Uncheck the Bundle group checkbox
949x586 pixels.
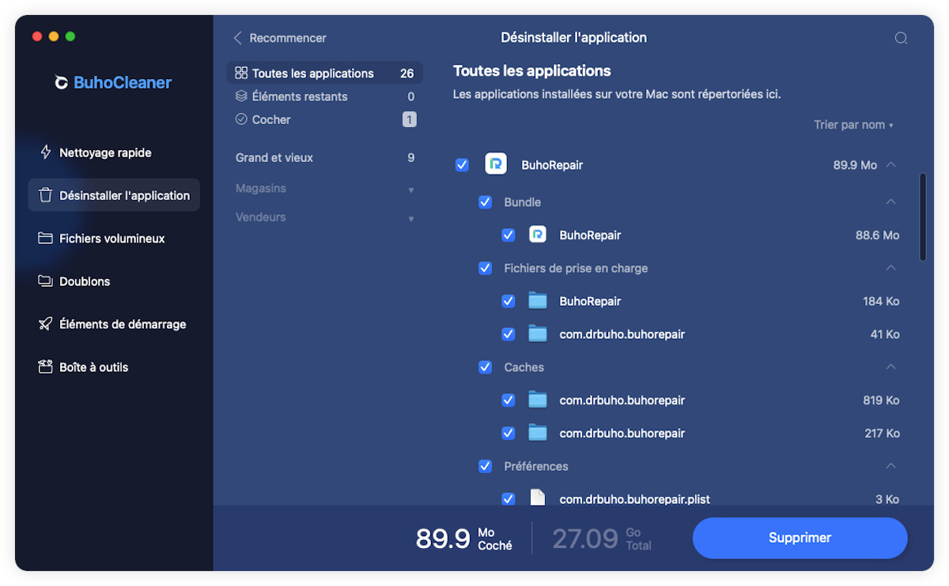click(486, 202)
